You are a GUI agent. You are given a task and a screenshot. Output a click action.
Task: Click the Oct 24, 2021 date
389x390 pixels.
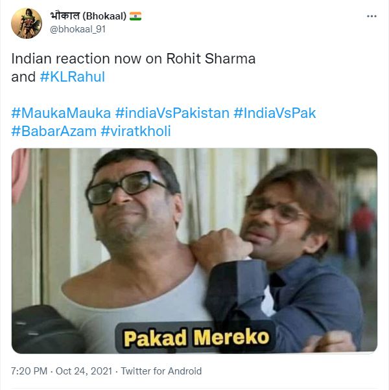[84, 371]
